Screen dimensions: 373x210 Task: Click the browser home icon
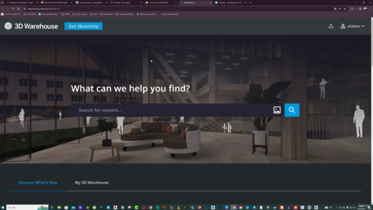click(x=18, y=9)
